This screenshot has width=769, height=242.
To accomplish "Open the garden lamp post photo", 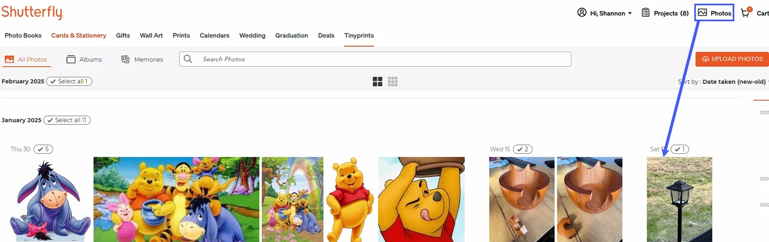I will pos(679,200).
